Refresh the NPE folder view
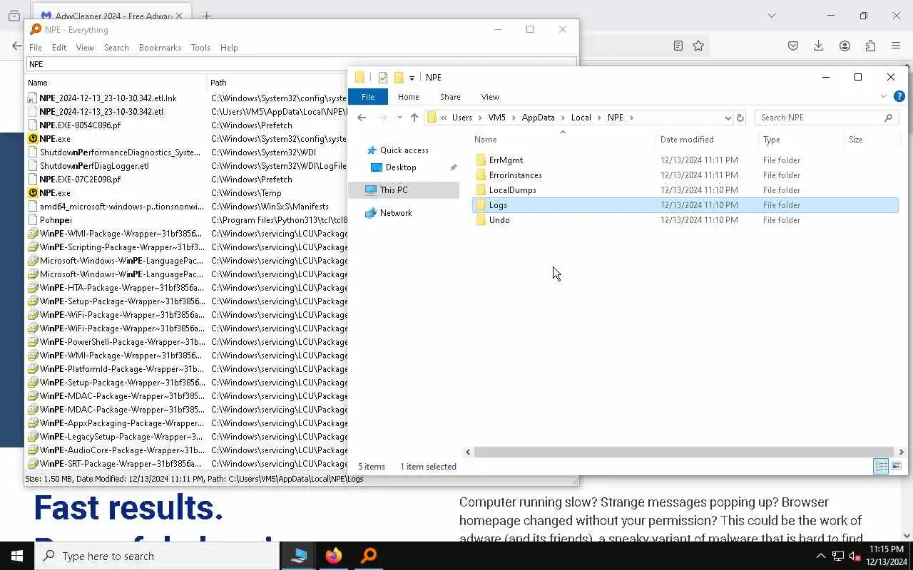 [740, 118]
